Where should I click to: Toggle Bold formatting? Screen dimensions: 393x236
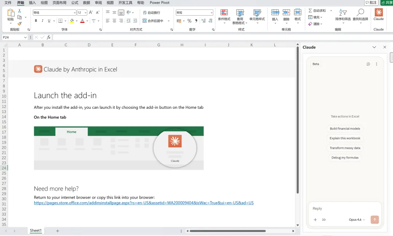coord(36,21)
